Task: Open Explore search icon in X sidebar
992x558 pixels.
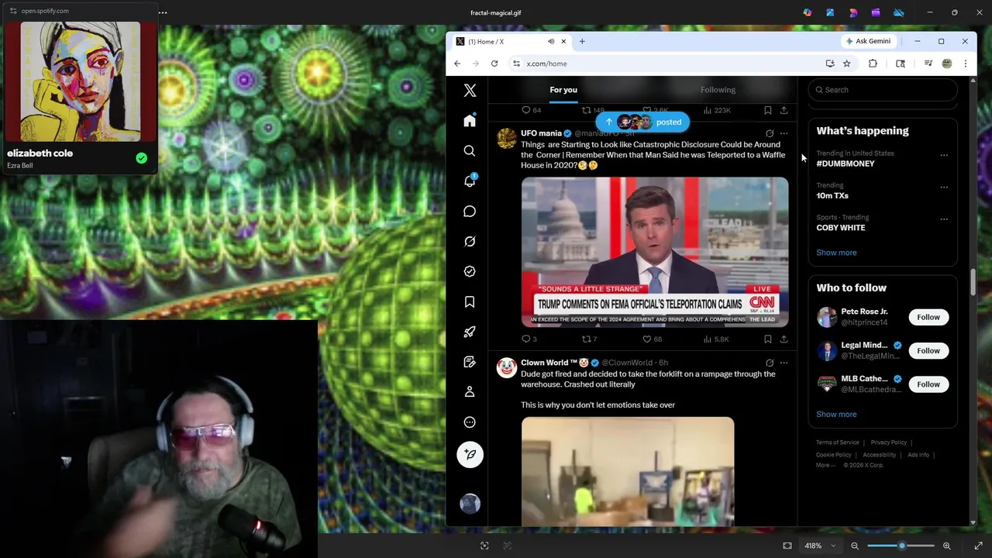Action: [x=470, y=151]
